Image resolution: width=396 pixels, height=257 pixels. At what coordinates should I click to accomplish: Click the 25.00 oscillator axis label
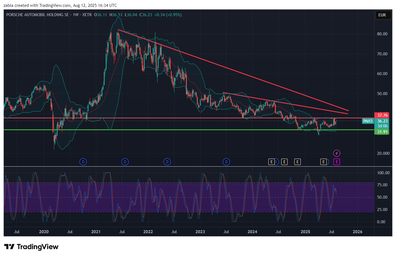pos(382,210)
